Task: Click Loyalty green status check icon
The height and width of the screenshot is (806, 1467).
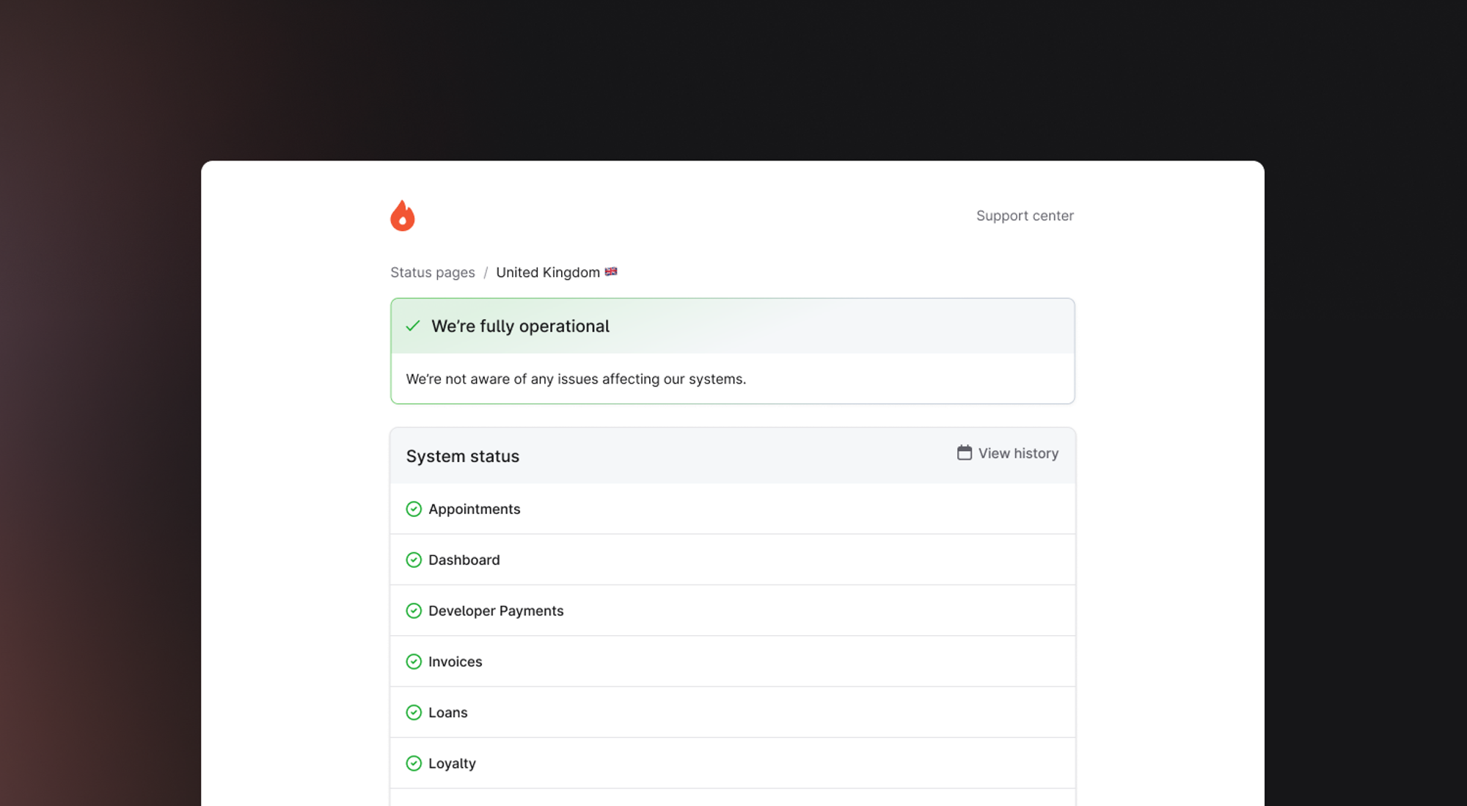Action: (414, 763)
